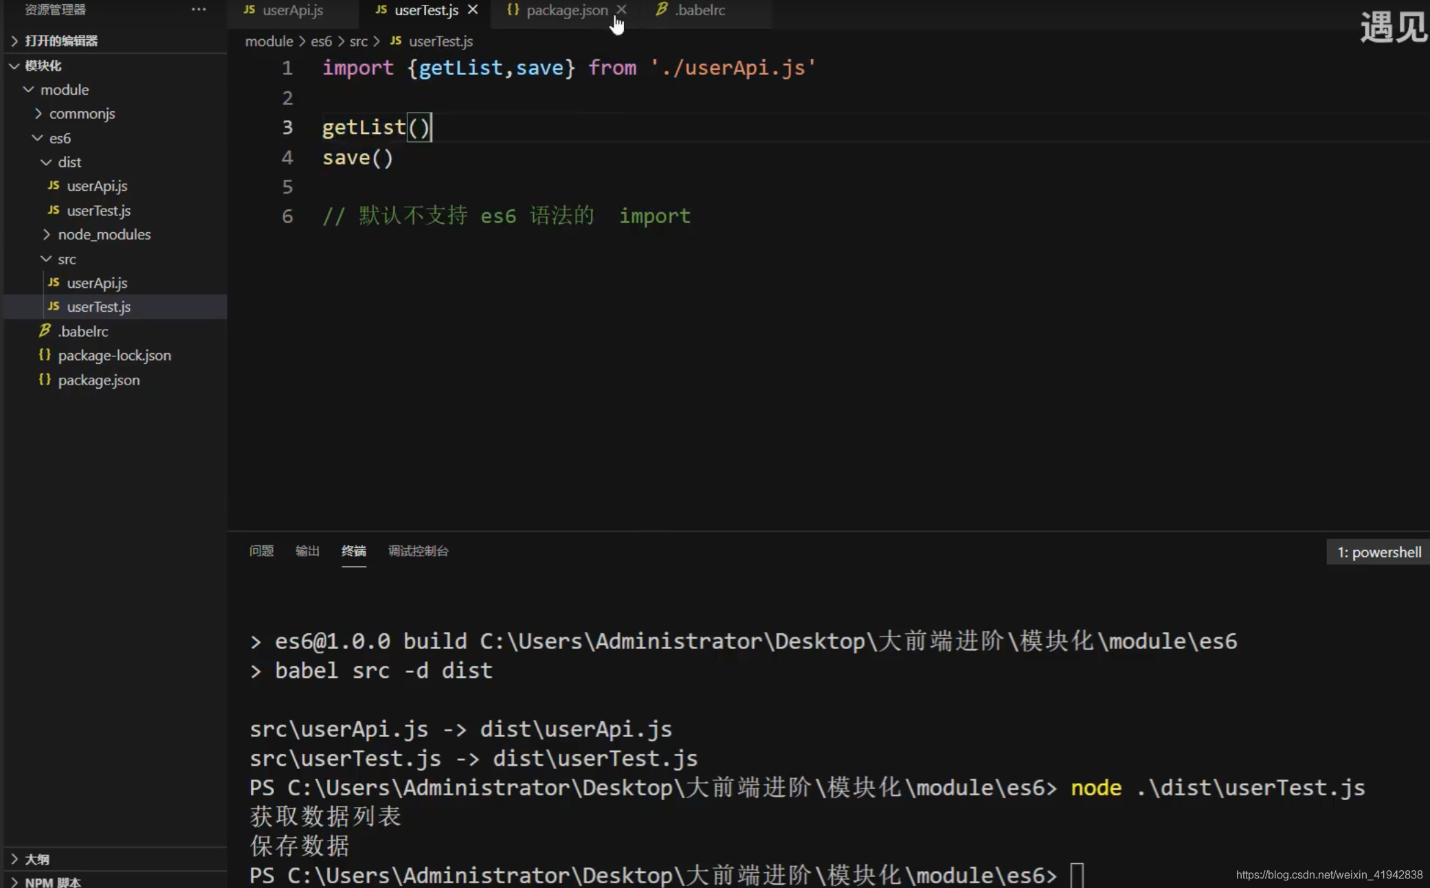
Task: Open the 问题 problems panel tab
Action: click(261, 551)
